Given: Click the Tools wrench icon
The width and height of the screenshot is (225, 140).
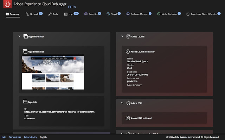Looking at the screenshot, I should pos(50,14).
